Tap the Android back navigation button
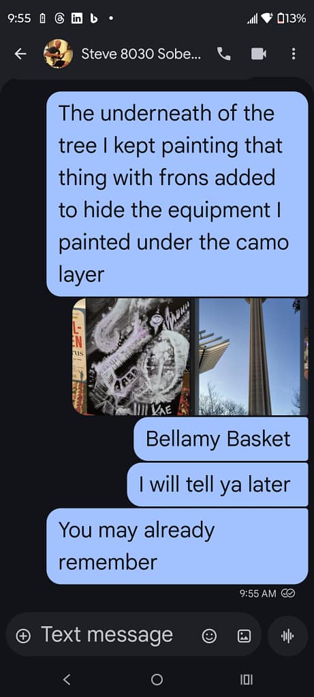 (x=67, y=679)
